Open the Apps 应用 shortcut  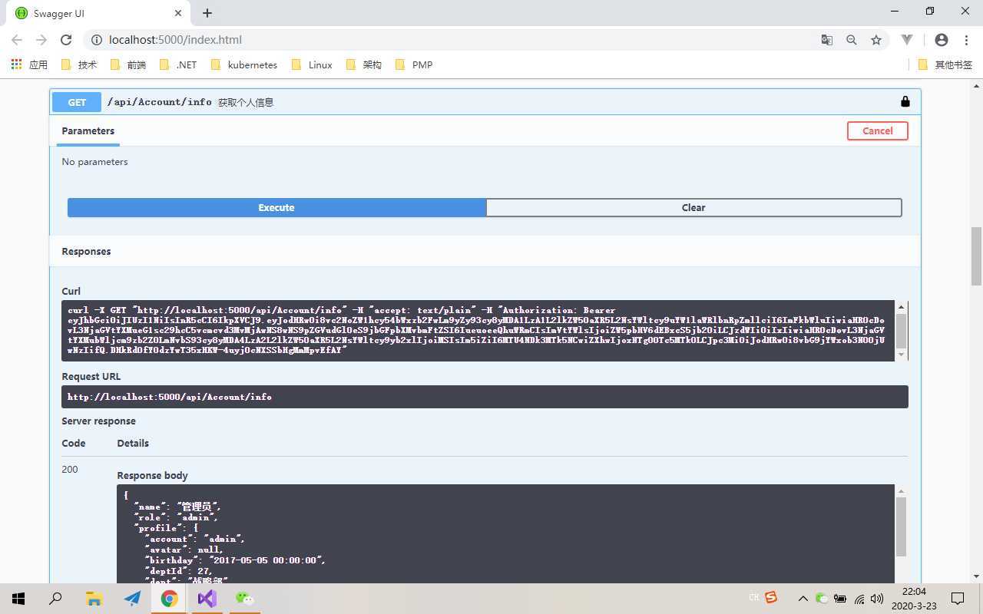click(x=30, y=64)
